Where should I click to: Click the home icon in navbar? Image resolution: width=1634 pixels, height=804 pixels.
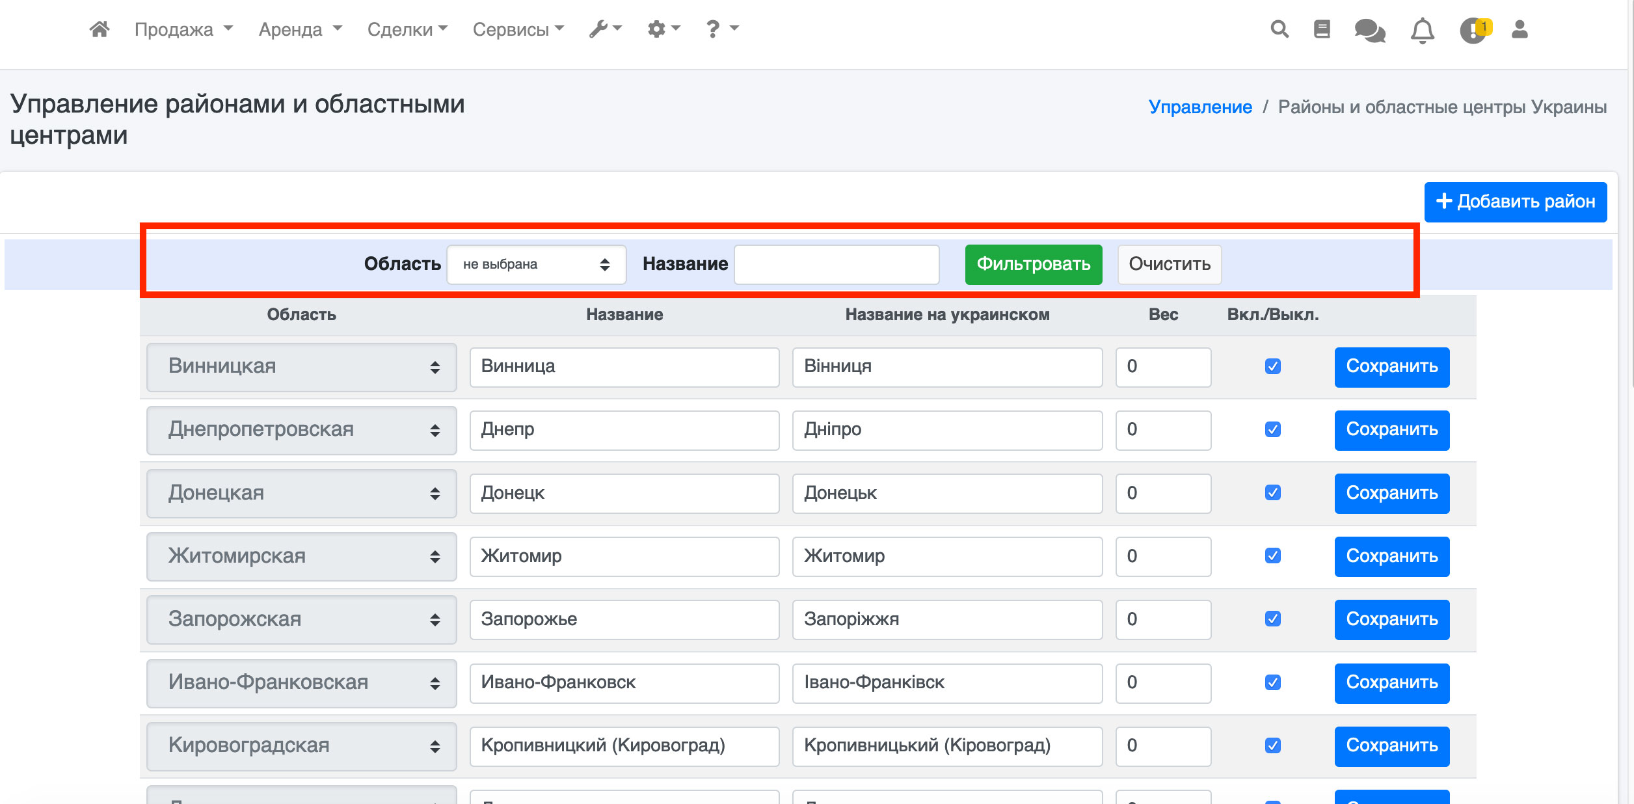tap(99, 29)
